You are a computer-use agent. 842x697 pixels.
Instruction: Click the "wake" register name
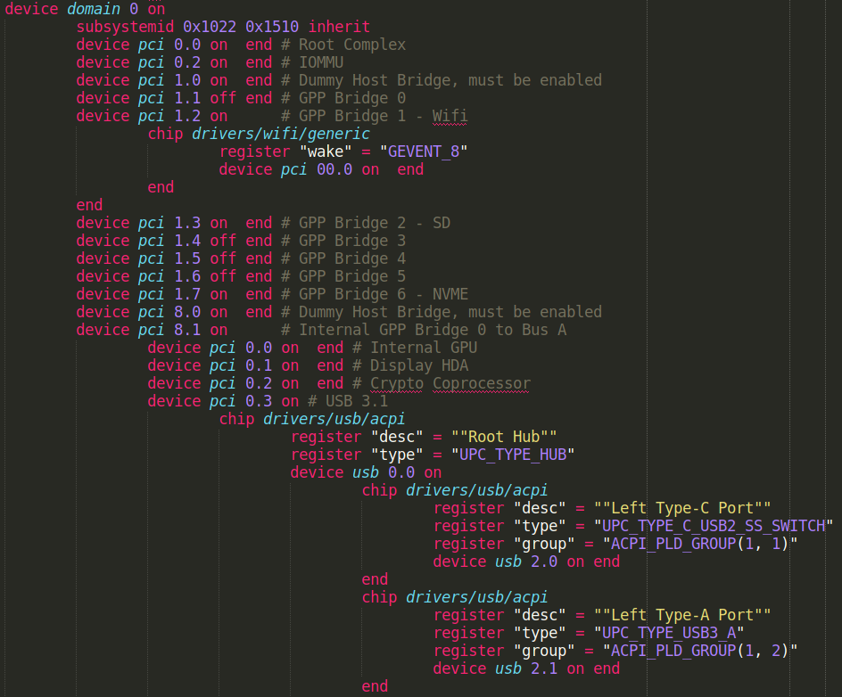coord(326,152)
